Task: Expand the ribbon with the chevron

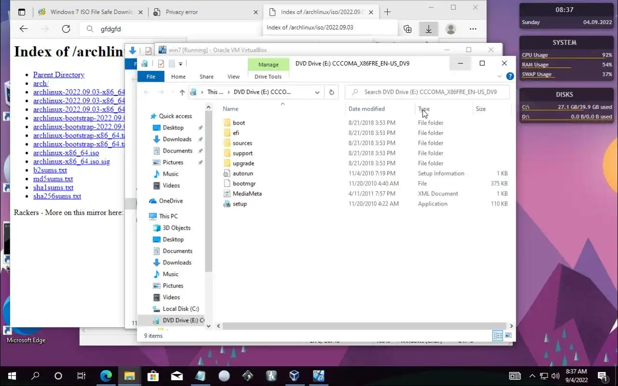Action: pyautogui.click(x=499, y=76)
